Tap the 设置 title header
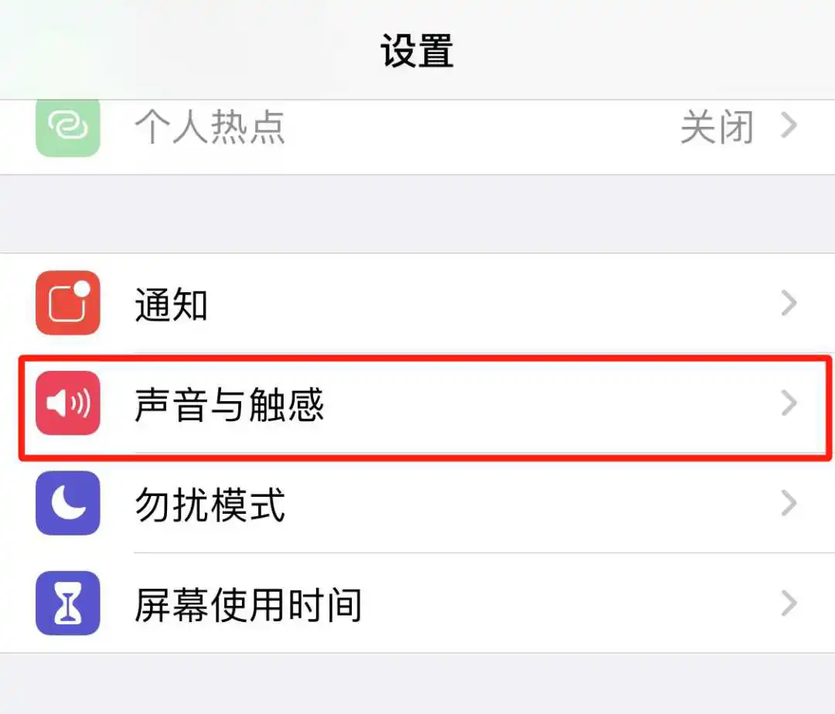This screenshot has height=714, width=835. pos(417,50)
